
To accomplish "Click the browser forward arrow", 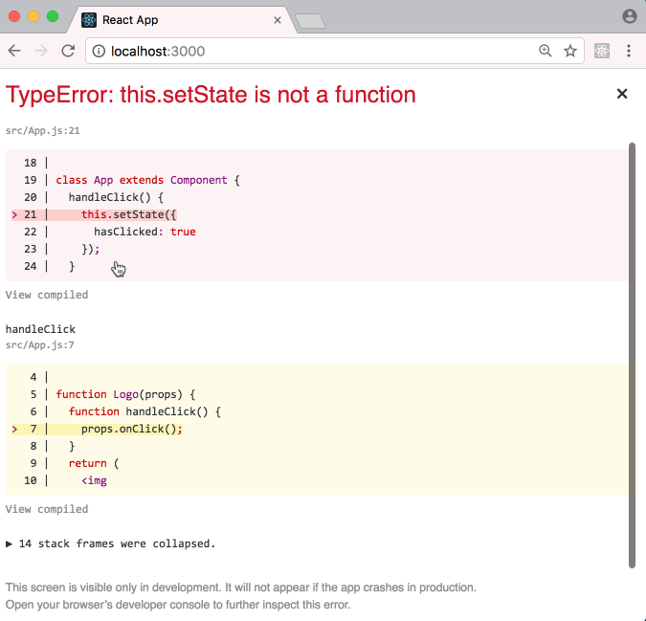I will pyautogui.click(x=41, y=51).
